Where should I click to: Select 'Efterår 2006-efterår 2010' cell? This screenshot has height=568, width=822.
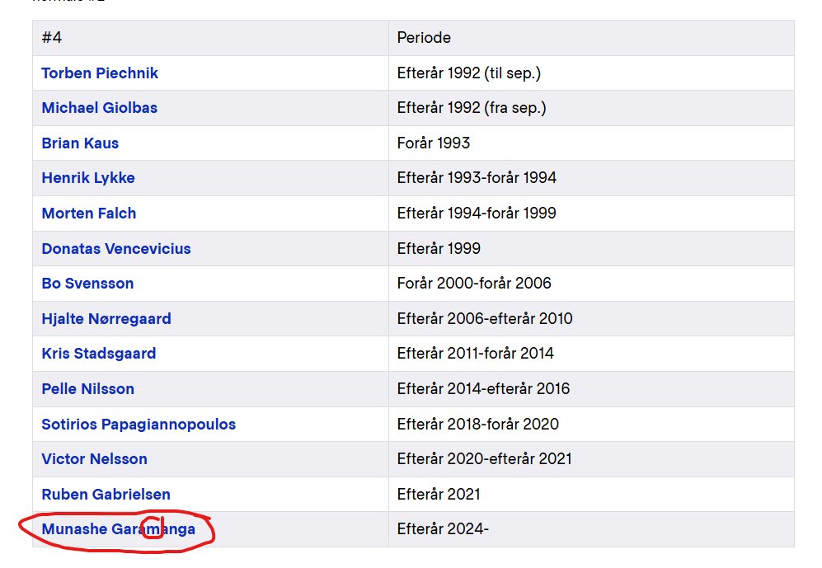(591, 318)
